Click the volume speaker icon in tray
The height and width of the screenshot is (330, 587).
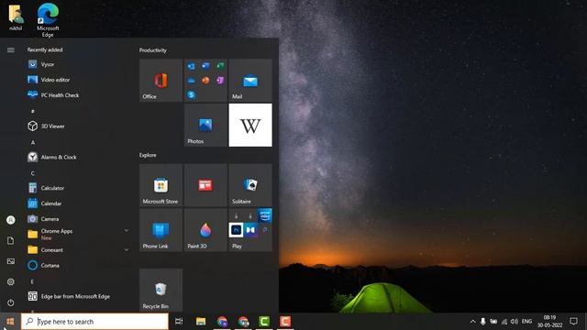coord(515,322)
